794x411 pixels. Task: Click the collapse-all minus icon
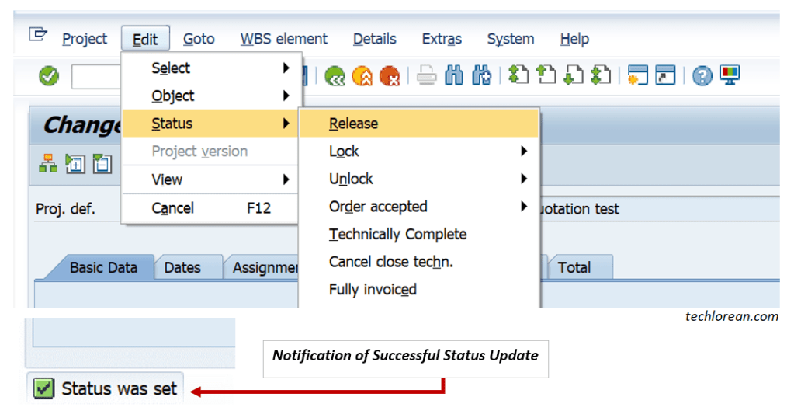click(102, 164)
